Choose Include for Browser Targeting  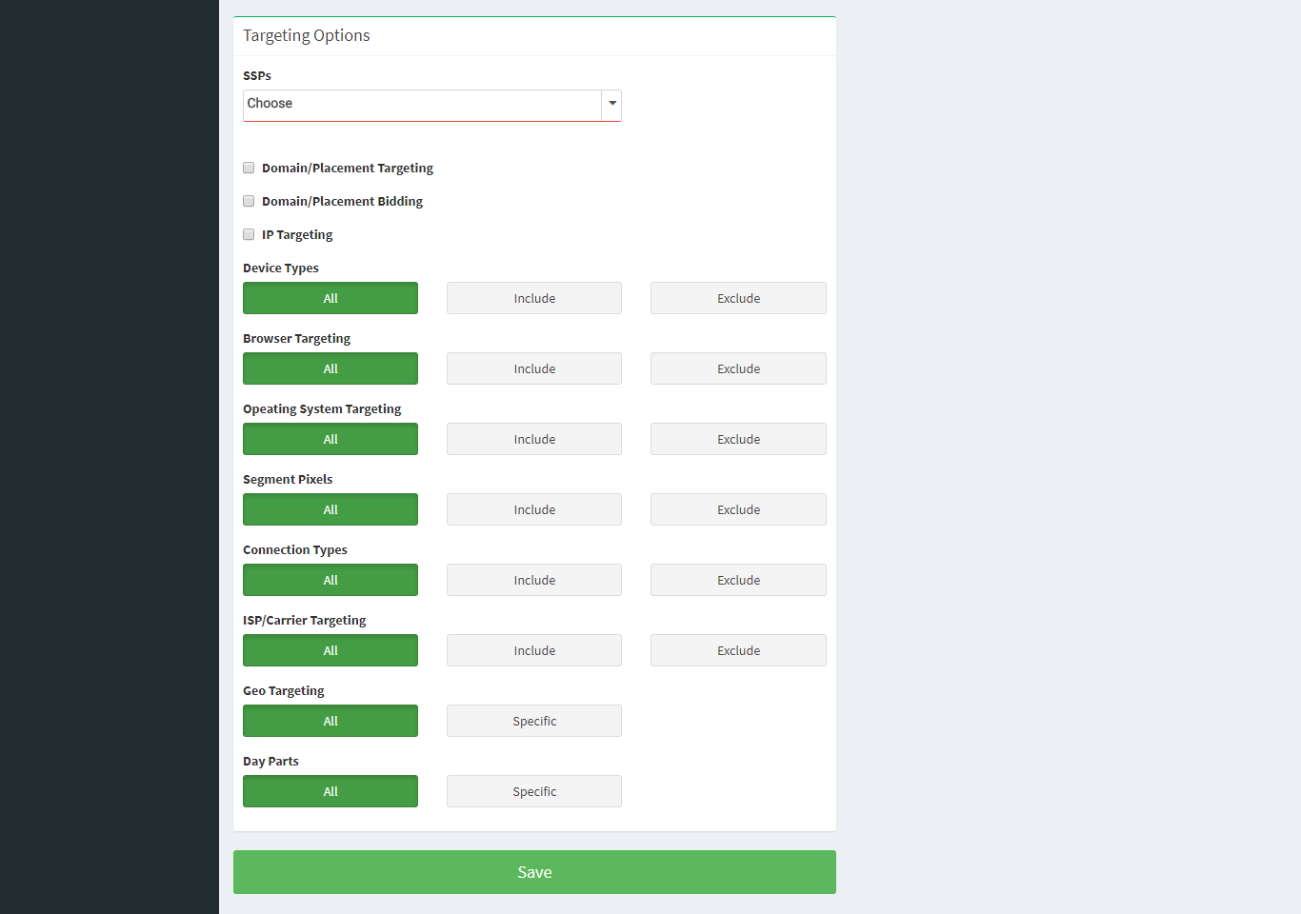(534, 368)
